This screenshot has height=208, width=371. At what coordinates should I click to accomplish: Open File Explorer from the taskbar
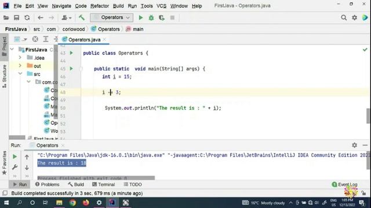[x=59, y=203]
